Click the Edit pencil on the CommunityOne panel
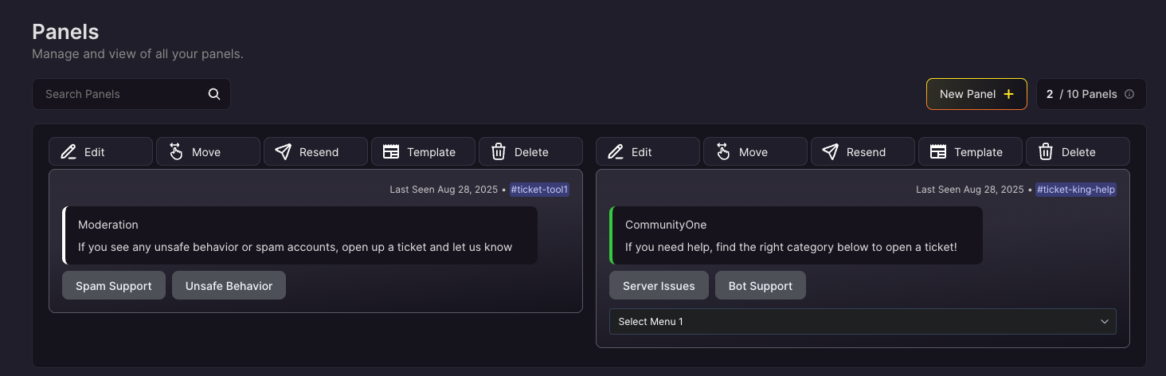Viewport: 1166px width, 376px height. click(x=616, y=152)
